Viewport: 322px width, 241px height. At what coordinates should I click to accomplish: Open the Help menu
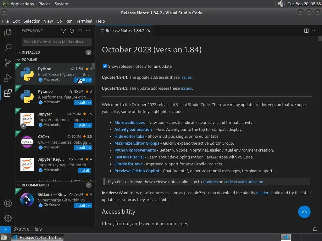tap(100, 21)
